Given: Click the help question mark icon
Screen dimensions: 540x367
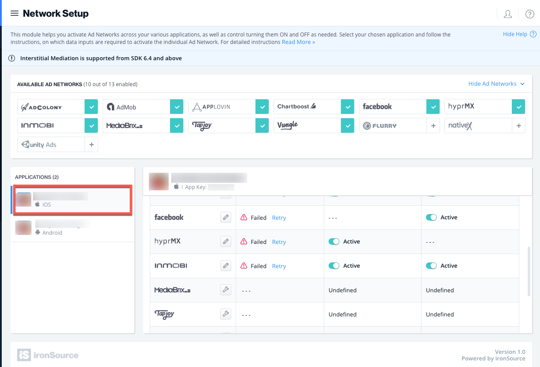Looking at the screenshot, I should [530, 14].
